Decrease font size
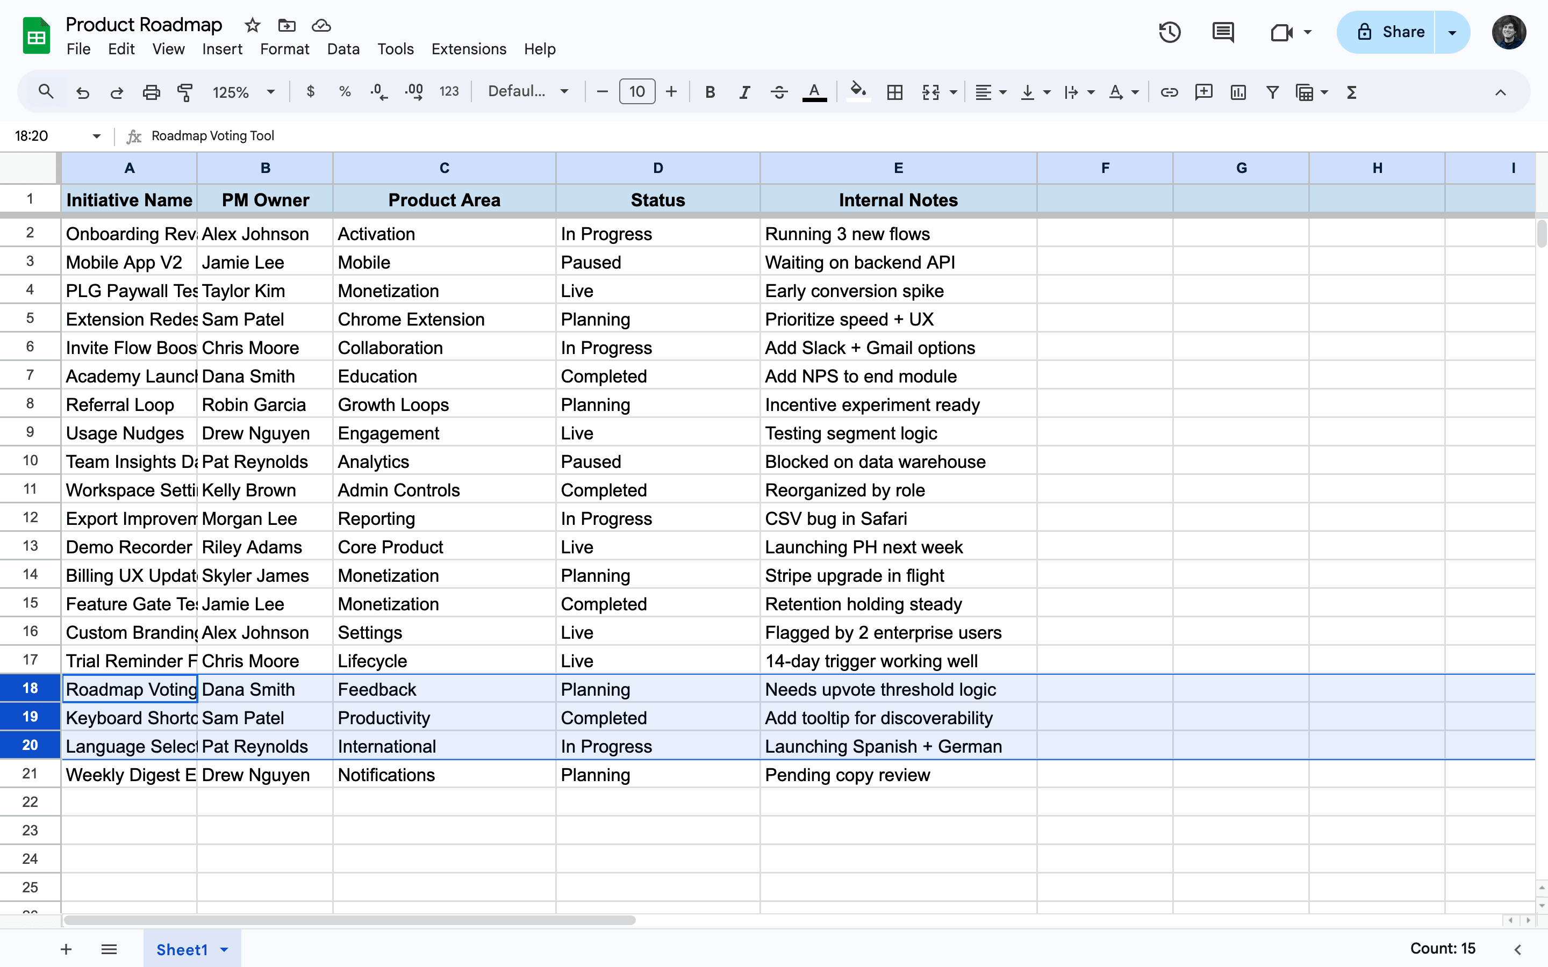Screen dimensions: 1548x967 point(602,92)
